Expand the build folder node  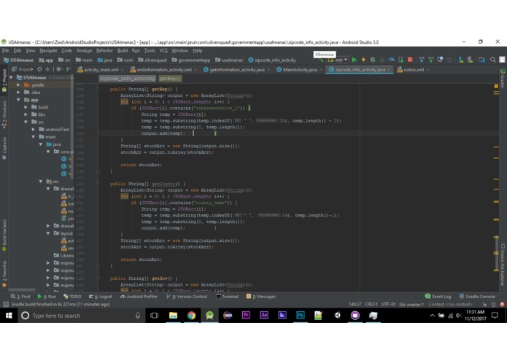coord(26,107)
